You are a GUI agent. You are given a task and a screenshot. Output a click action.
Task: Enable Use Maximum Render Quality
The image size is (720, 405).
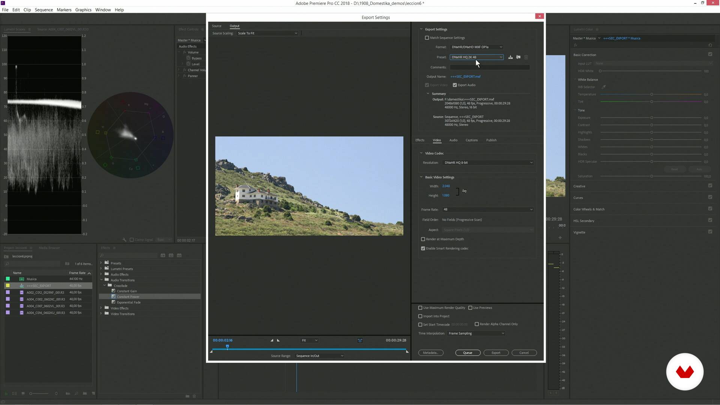click(x=420, y=308)
